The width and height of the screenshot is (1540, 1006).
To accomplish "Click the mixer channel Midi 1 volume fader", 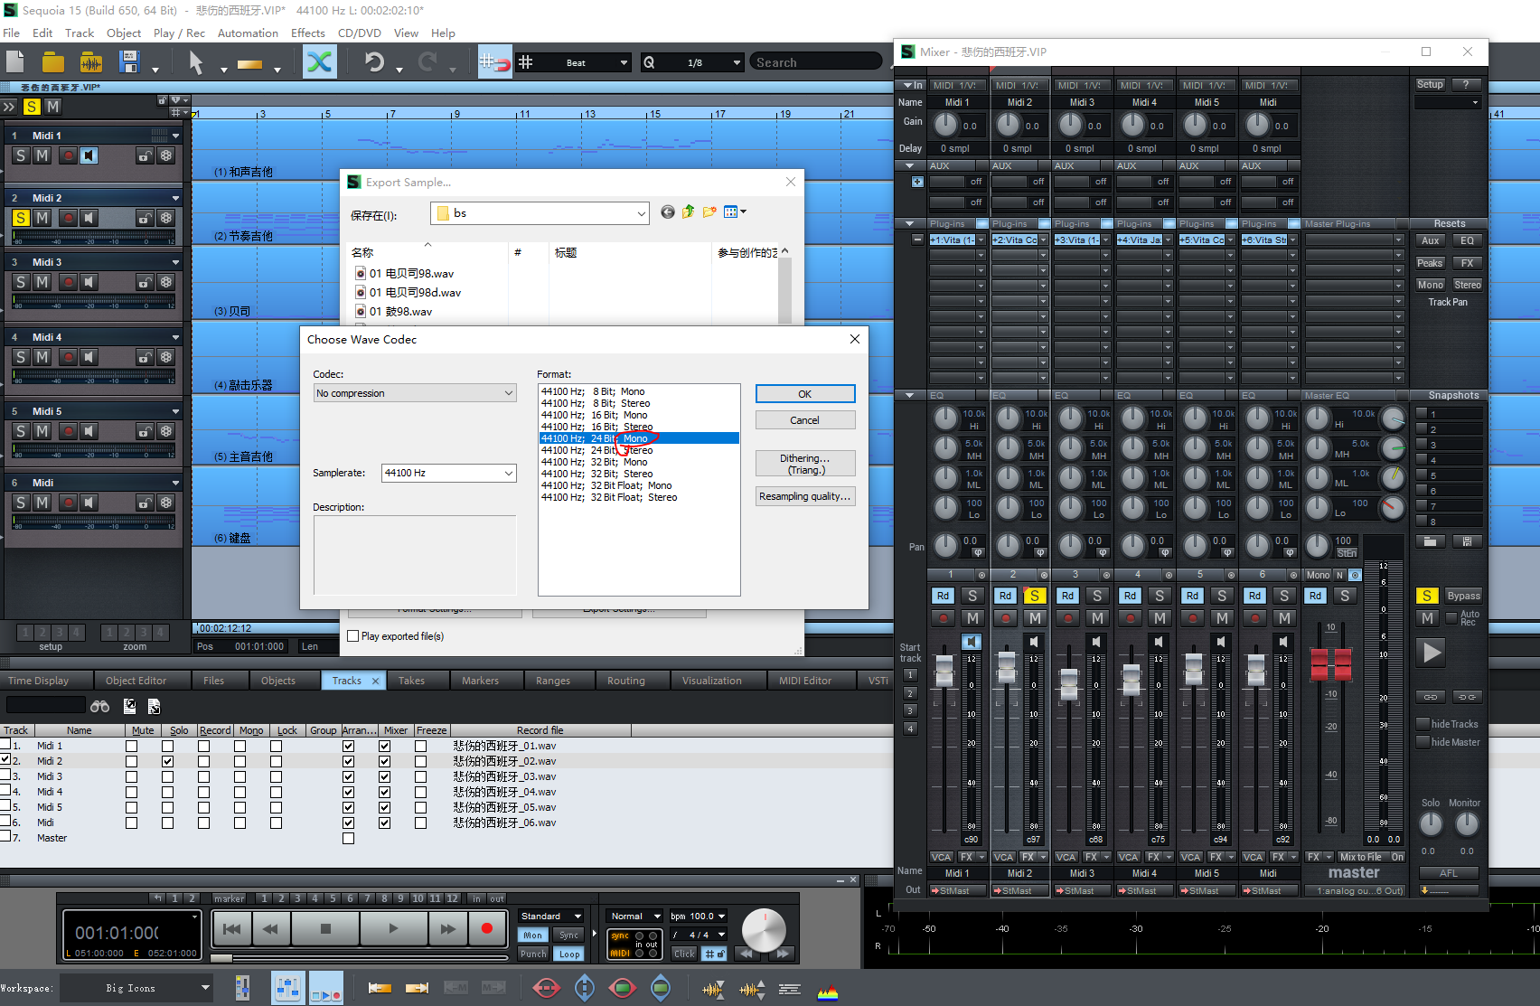I will (944, 670).
